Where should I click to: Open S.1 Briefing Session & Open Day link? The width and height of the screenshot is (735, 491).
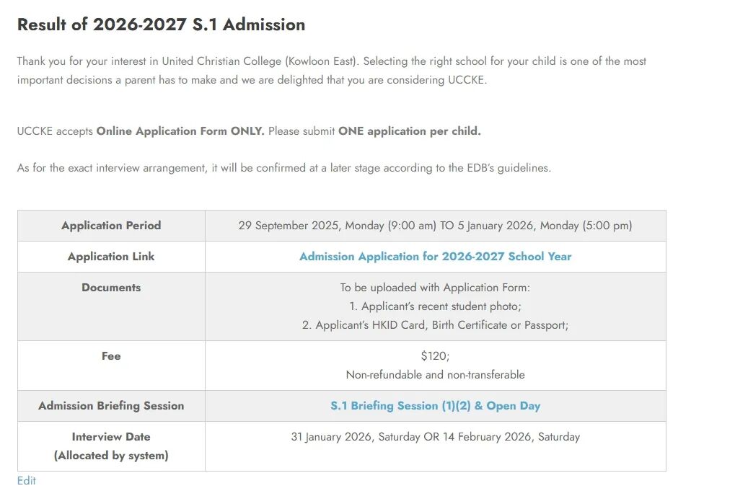(x=435, y=406)
